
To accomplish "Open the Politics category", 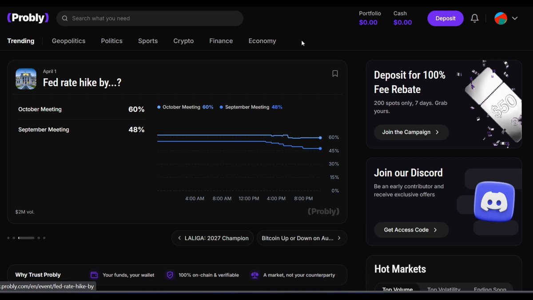I will (x=111, y=41).
